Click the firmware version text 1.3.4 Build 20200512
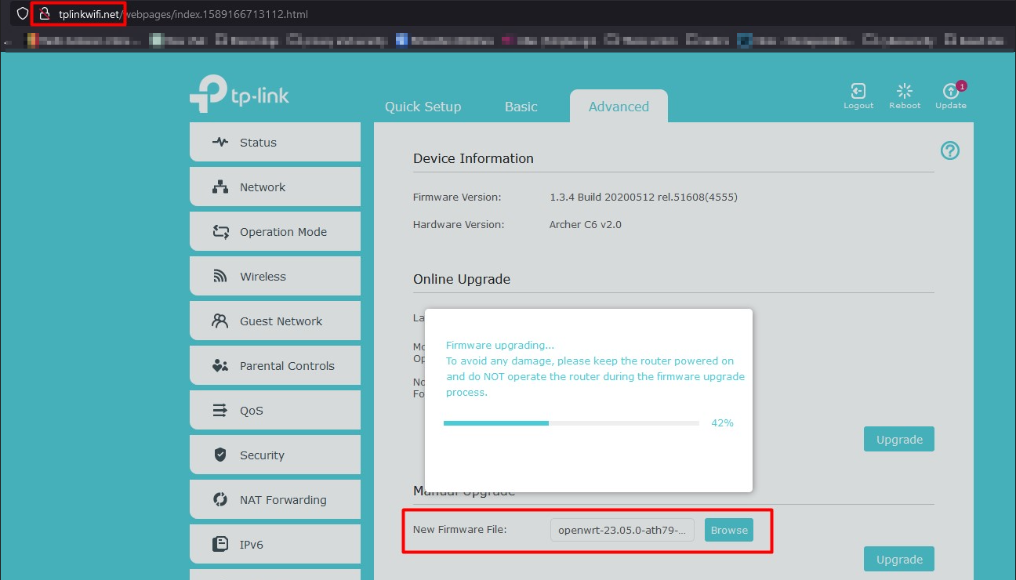 click(644, 197)
